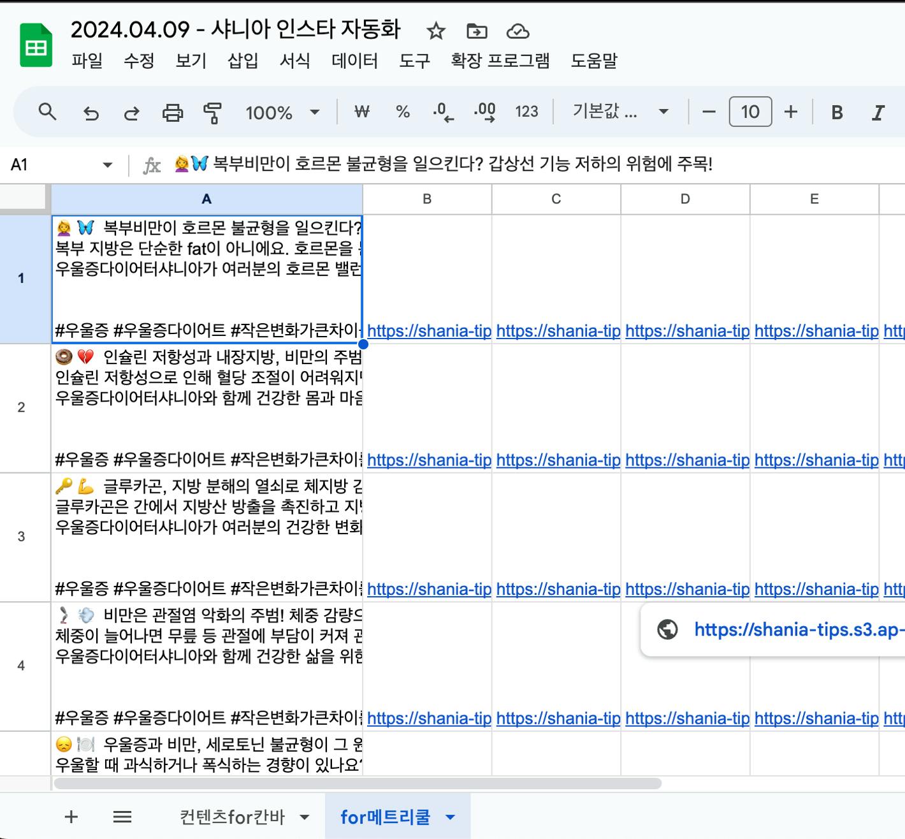
Task: Select column A header
Action: pos(206,199)
